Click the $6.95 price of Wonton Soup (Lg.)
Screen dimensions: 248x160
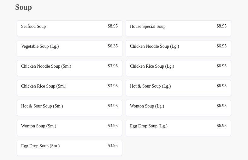coord(221,106)
